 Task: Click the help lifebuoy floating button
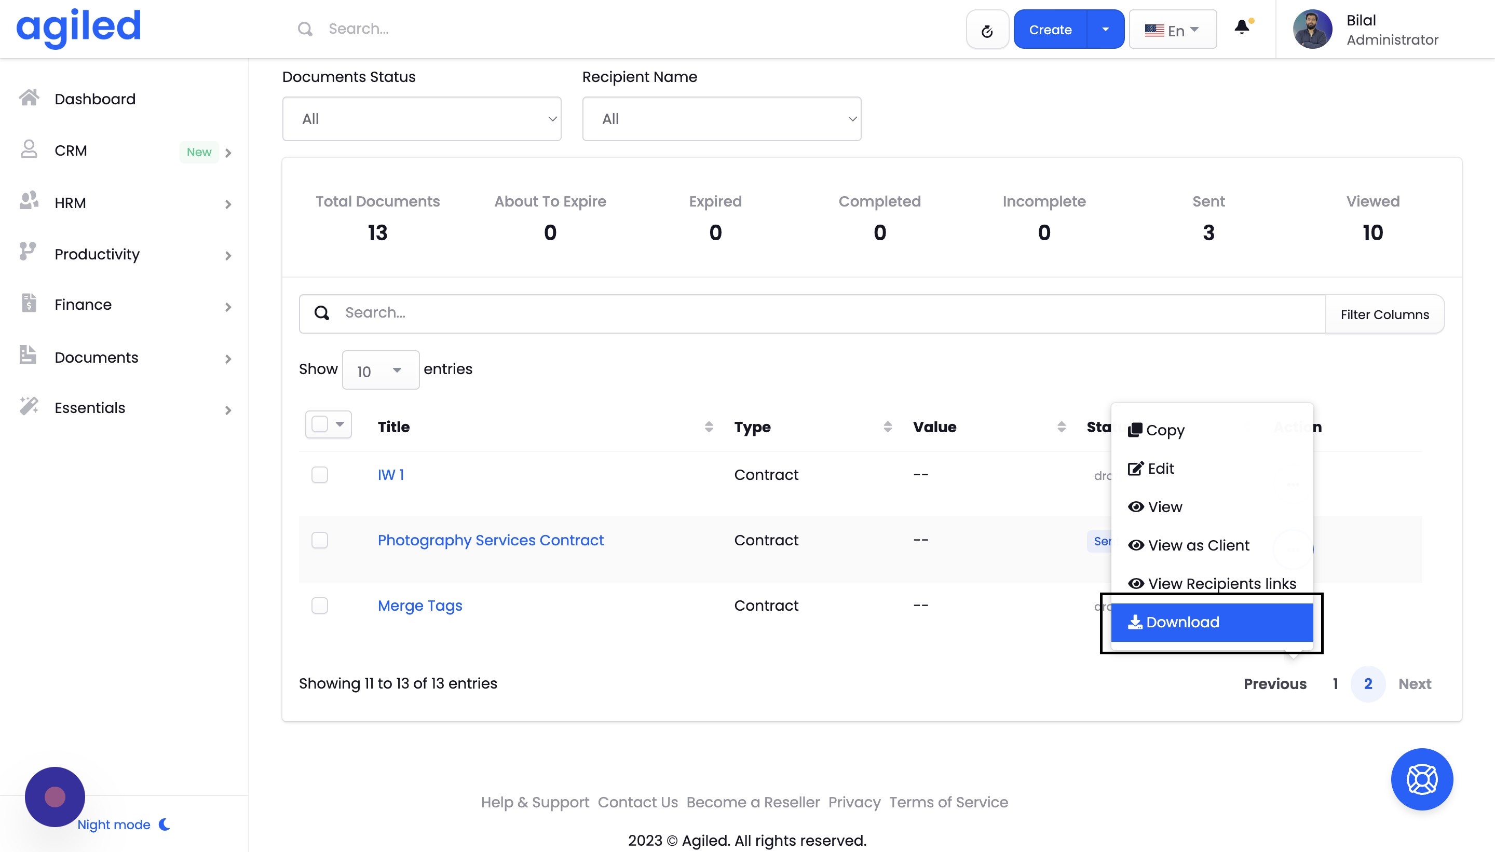(1421, 779)
